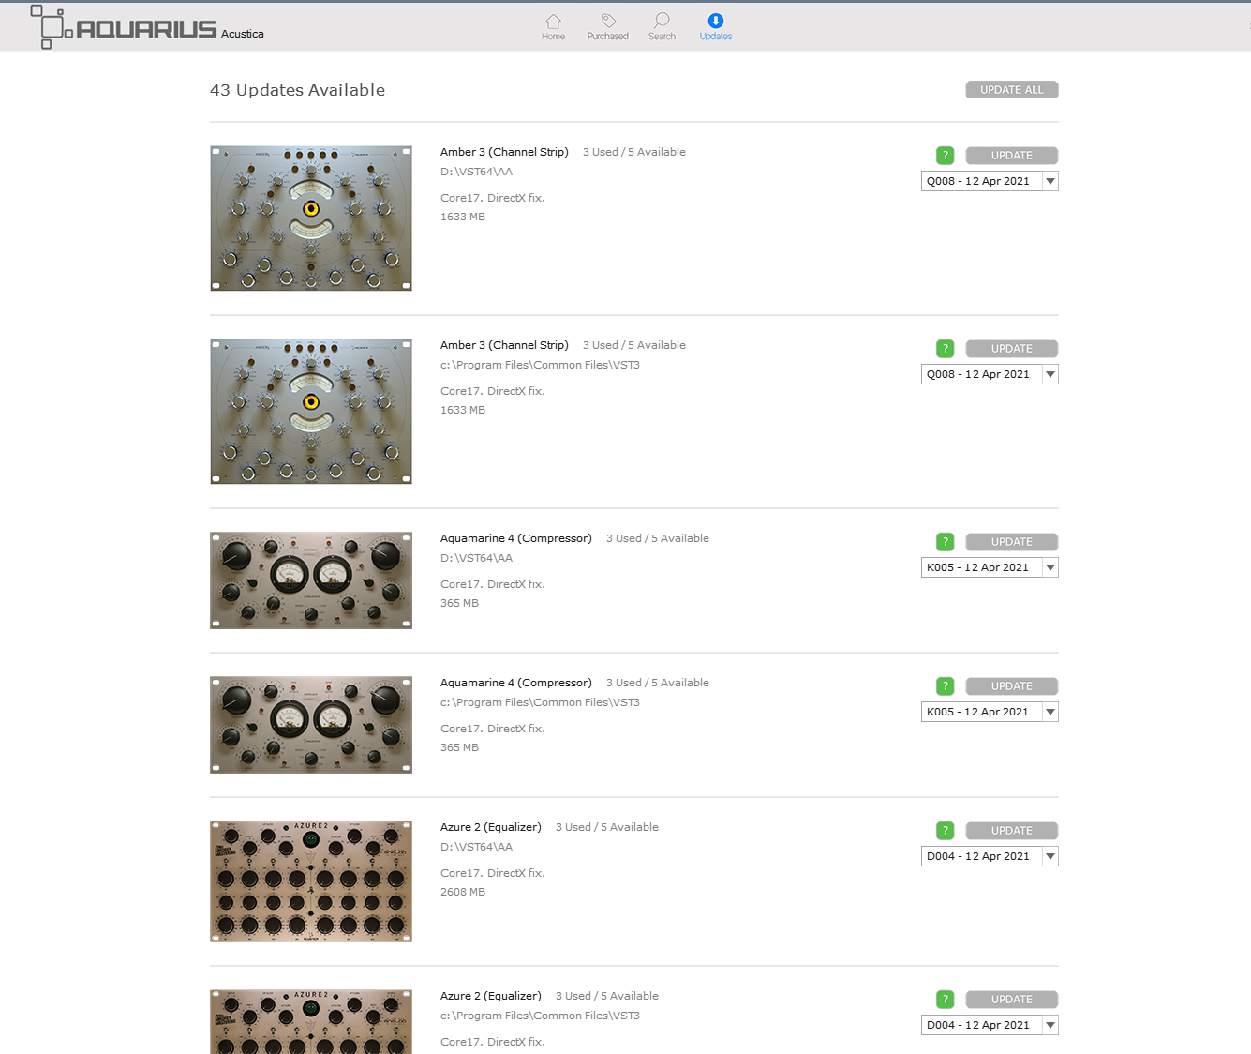Expand version dropdown for Amber 3 Common Files\VST3
Screen dimensions: 1251x1054
coord(990,374)
